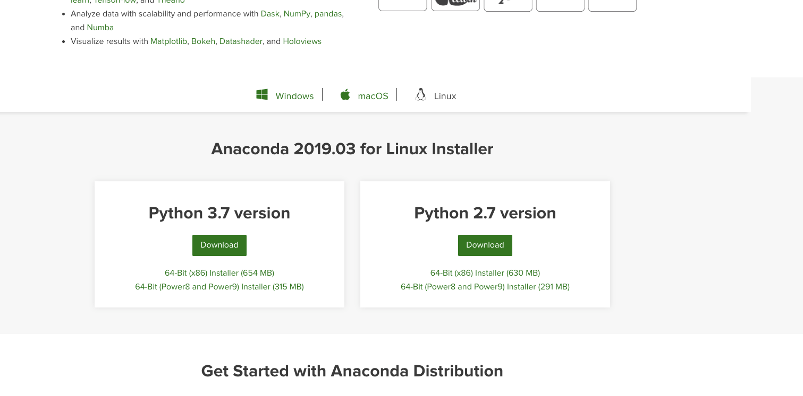Open the 64-Bit x86 Installer 654 MB link

tap(219, 273)
